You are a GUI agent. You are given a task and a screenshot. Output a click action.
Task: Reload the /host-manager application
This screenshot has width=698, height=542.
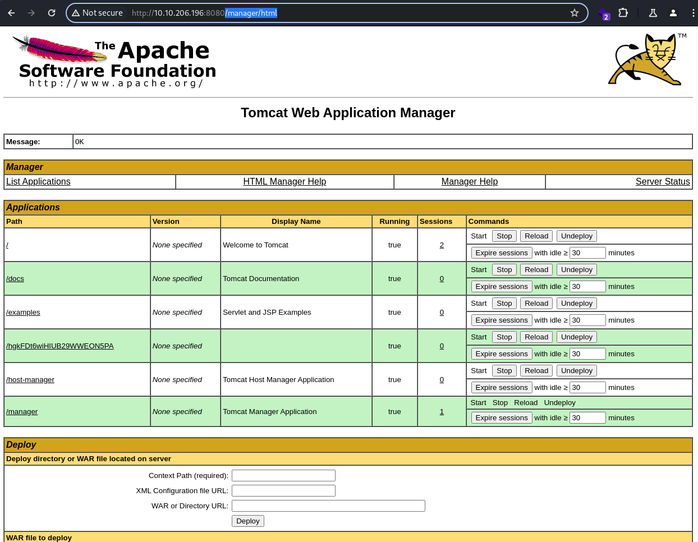coord(536,371)
